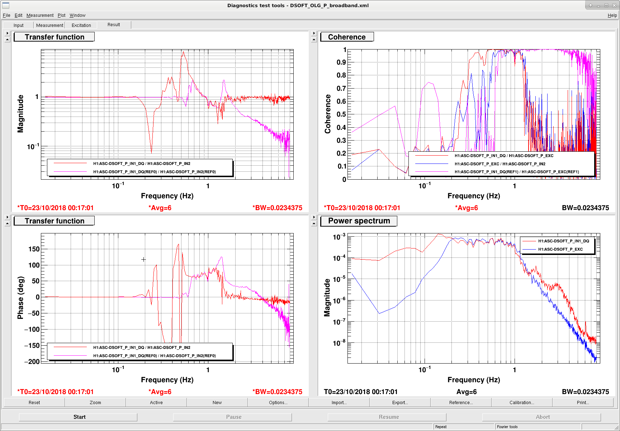
Task: Click right-arrow button beside Coherence plot
Action: (314, 33)
